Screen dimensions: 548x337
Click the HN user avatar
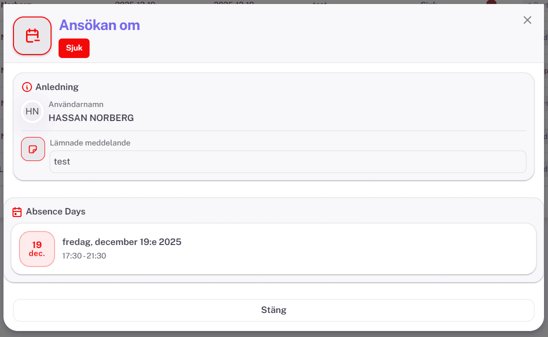(32, 111)
